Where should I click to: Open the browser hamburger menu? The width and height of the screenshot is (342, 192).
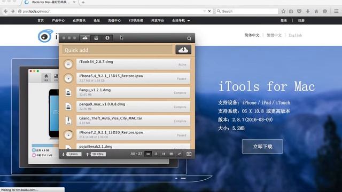(336, 11)
